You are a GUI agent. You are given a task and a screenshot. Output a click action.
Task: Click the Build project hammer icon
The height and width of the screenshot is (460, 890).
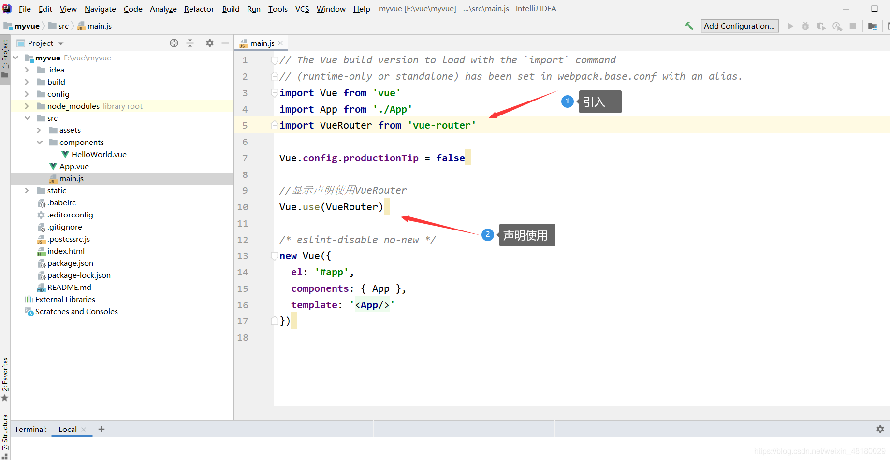pos(689,26)
